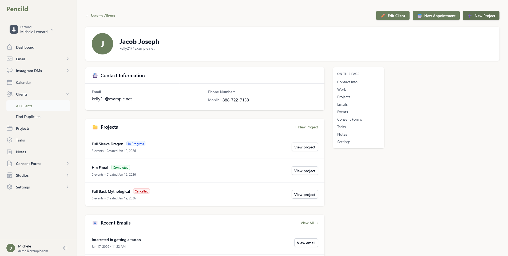Open the Calendar using its sidebar icon
508x256 pixels.
(x=10, y=82)
